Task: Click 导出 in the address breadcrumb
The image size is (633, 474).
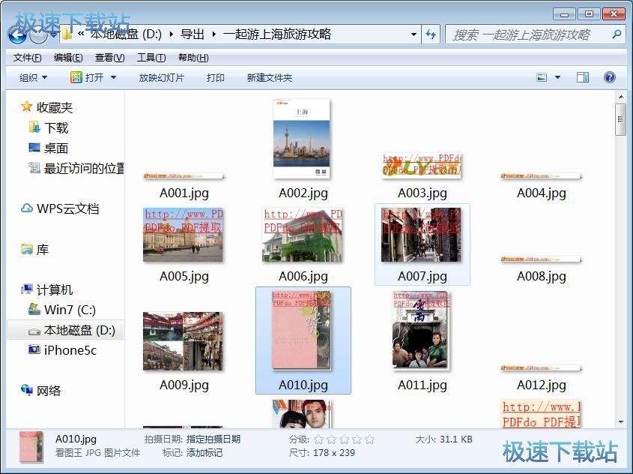Action: point(193,34)
